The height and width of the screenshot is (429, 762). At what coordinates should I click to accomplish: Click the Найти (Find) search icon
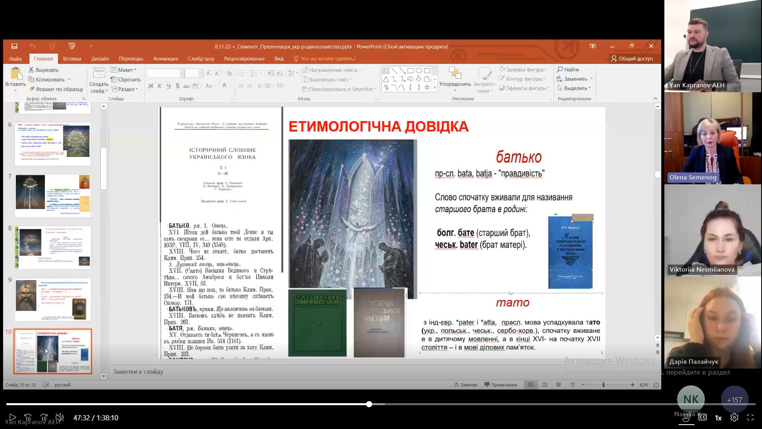(x=560, y=70)
